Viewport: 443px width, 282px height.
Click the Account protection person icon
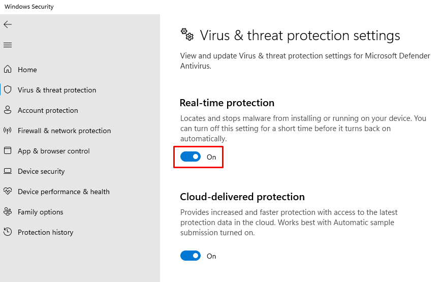(x=8, y=110)
